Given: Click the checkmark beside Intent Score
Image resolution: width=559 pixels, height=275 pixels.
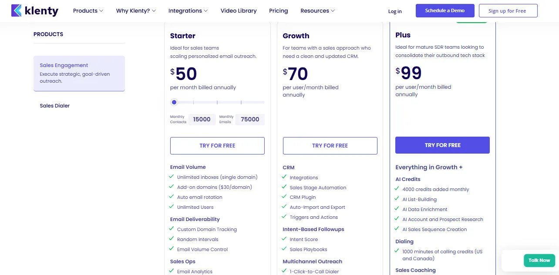Looking at the screenshot, I should [x=284, y=239].
